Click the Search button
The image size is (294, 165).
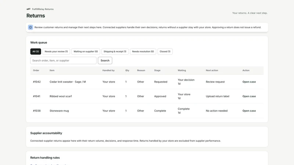pyautogui.click(x=105, y=60)
